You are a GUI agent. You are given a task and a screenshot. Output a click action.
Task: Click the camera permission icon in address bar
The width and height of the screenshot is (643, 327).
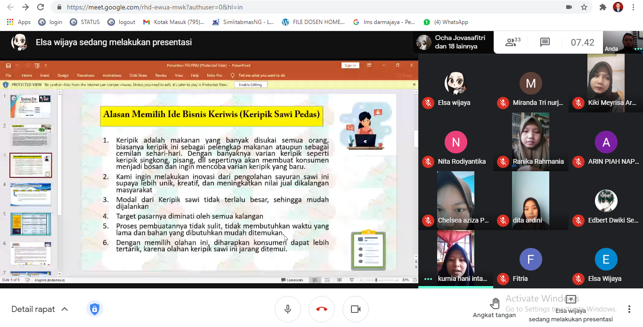point(569,7)
